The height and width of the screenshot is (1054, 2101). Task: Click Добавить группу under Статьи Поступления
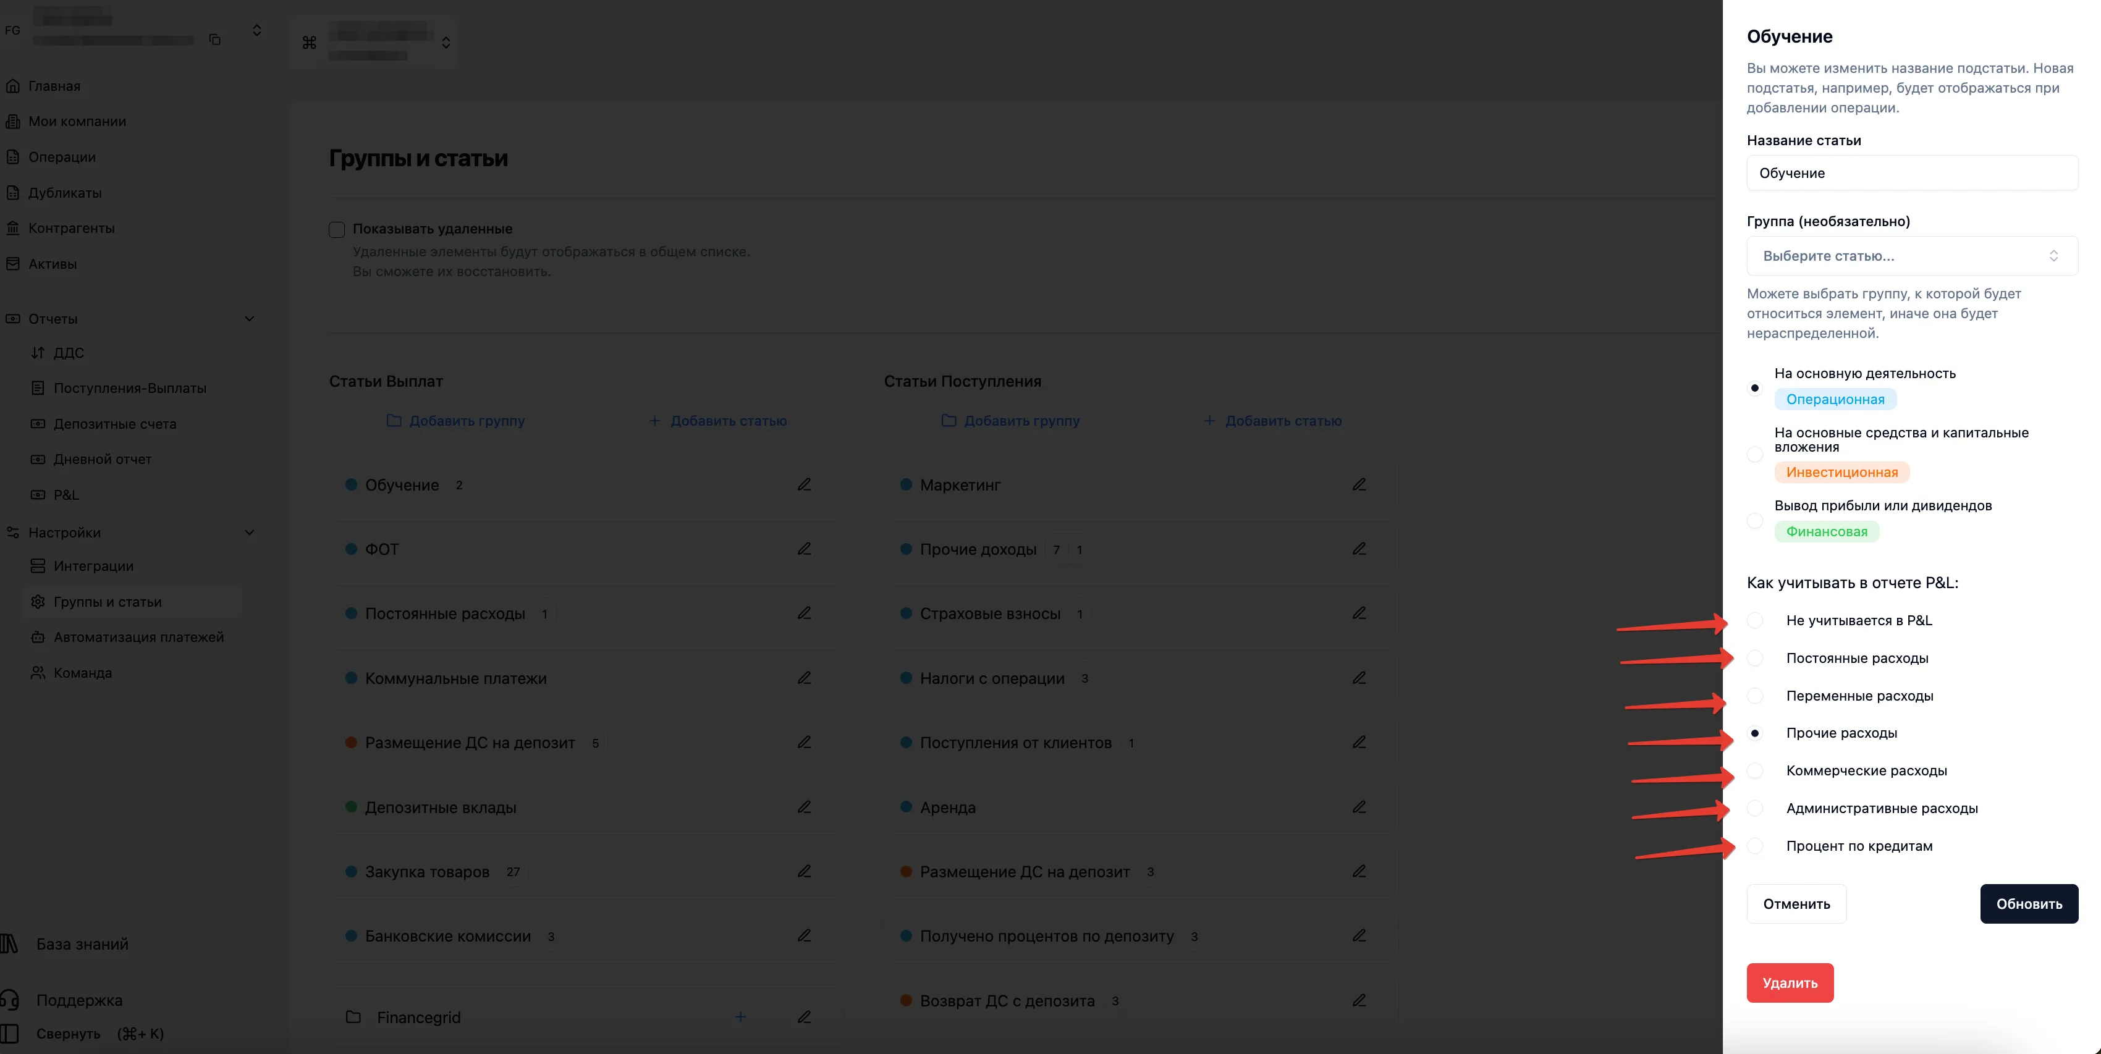click(1010, 421)
